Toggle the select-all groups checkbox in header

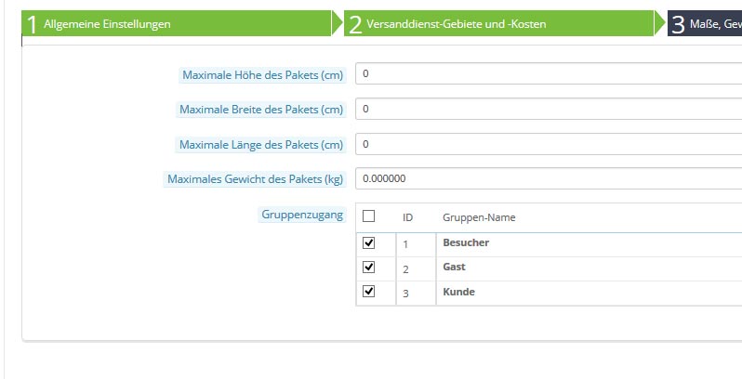(x=368, y=216)
